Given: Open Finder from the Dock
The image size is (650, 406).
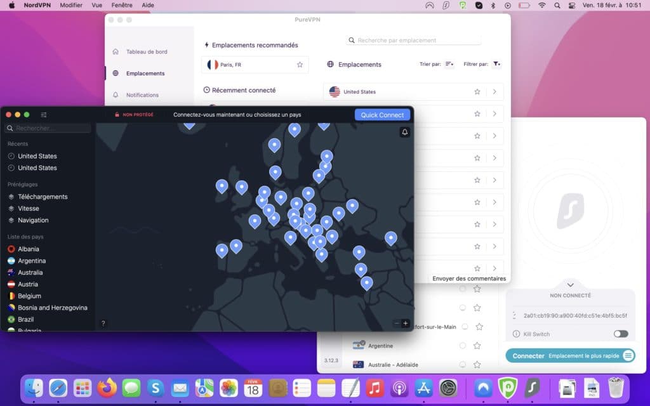Looking at the screenshot, I should (34, 388).
